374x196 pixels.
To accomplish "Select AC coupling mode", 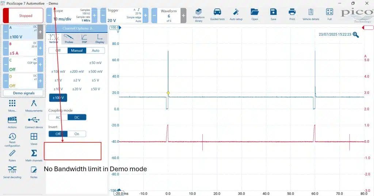I will click(x=58, y=117).
